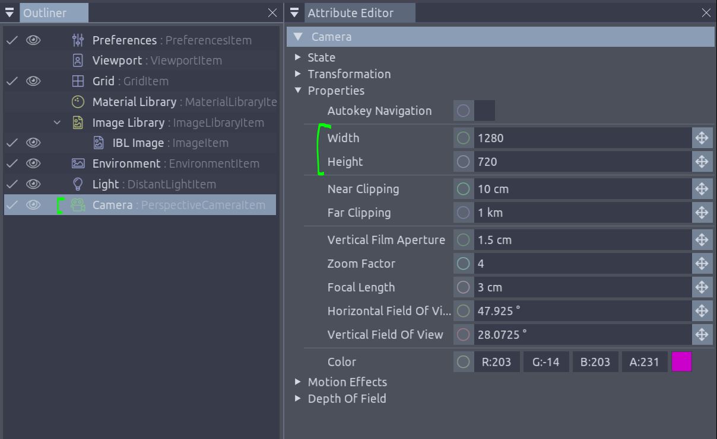
Task: Toggle Autokey Navigation checkbox
Action: 484,111
